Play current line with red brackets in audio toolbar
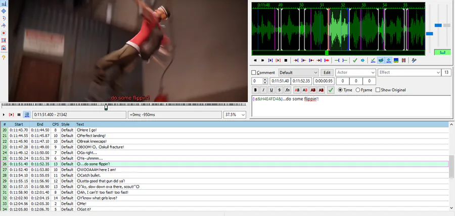455x216 pixels. [278, 60]
